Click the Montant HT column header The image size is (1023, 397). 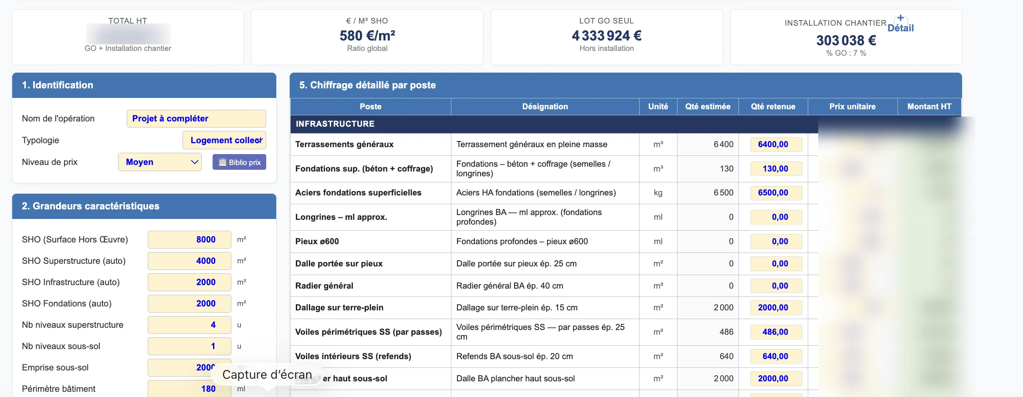929,107
